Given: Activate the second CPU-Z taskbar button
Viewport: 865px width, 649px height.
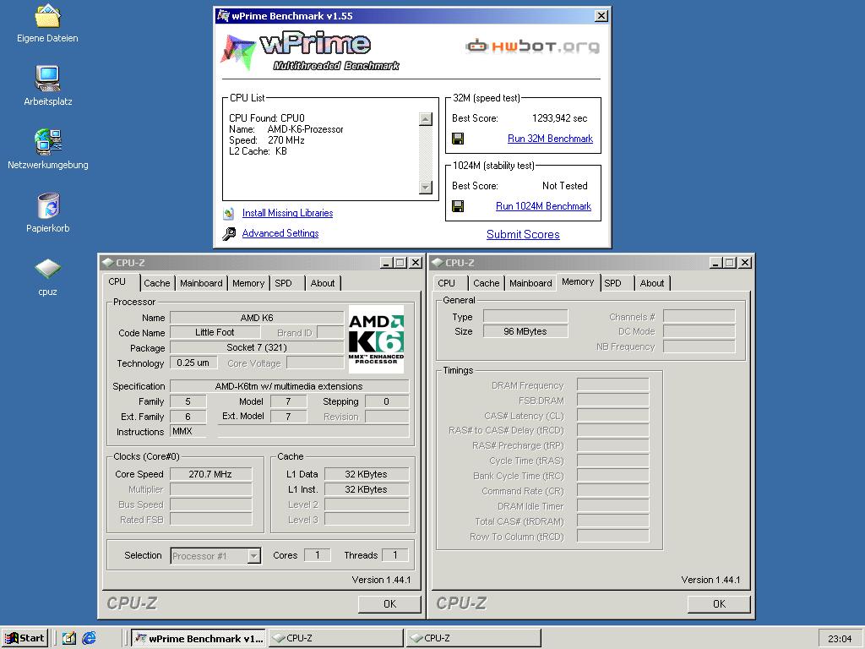Looking at the screenshot, I should pos(474,638).
